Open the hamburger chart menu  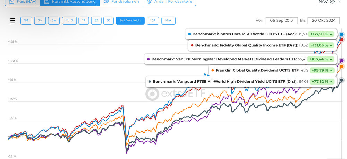(13, 20)
